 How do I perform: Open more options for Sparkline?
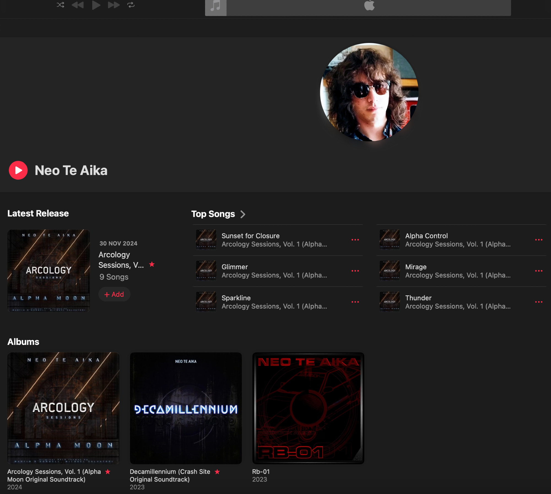tap(355, 302)
